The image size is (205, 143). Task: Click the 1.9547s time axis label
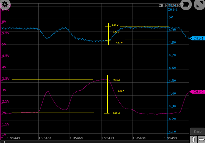[x=107, y=138]
